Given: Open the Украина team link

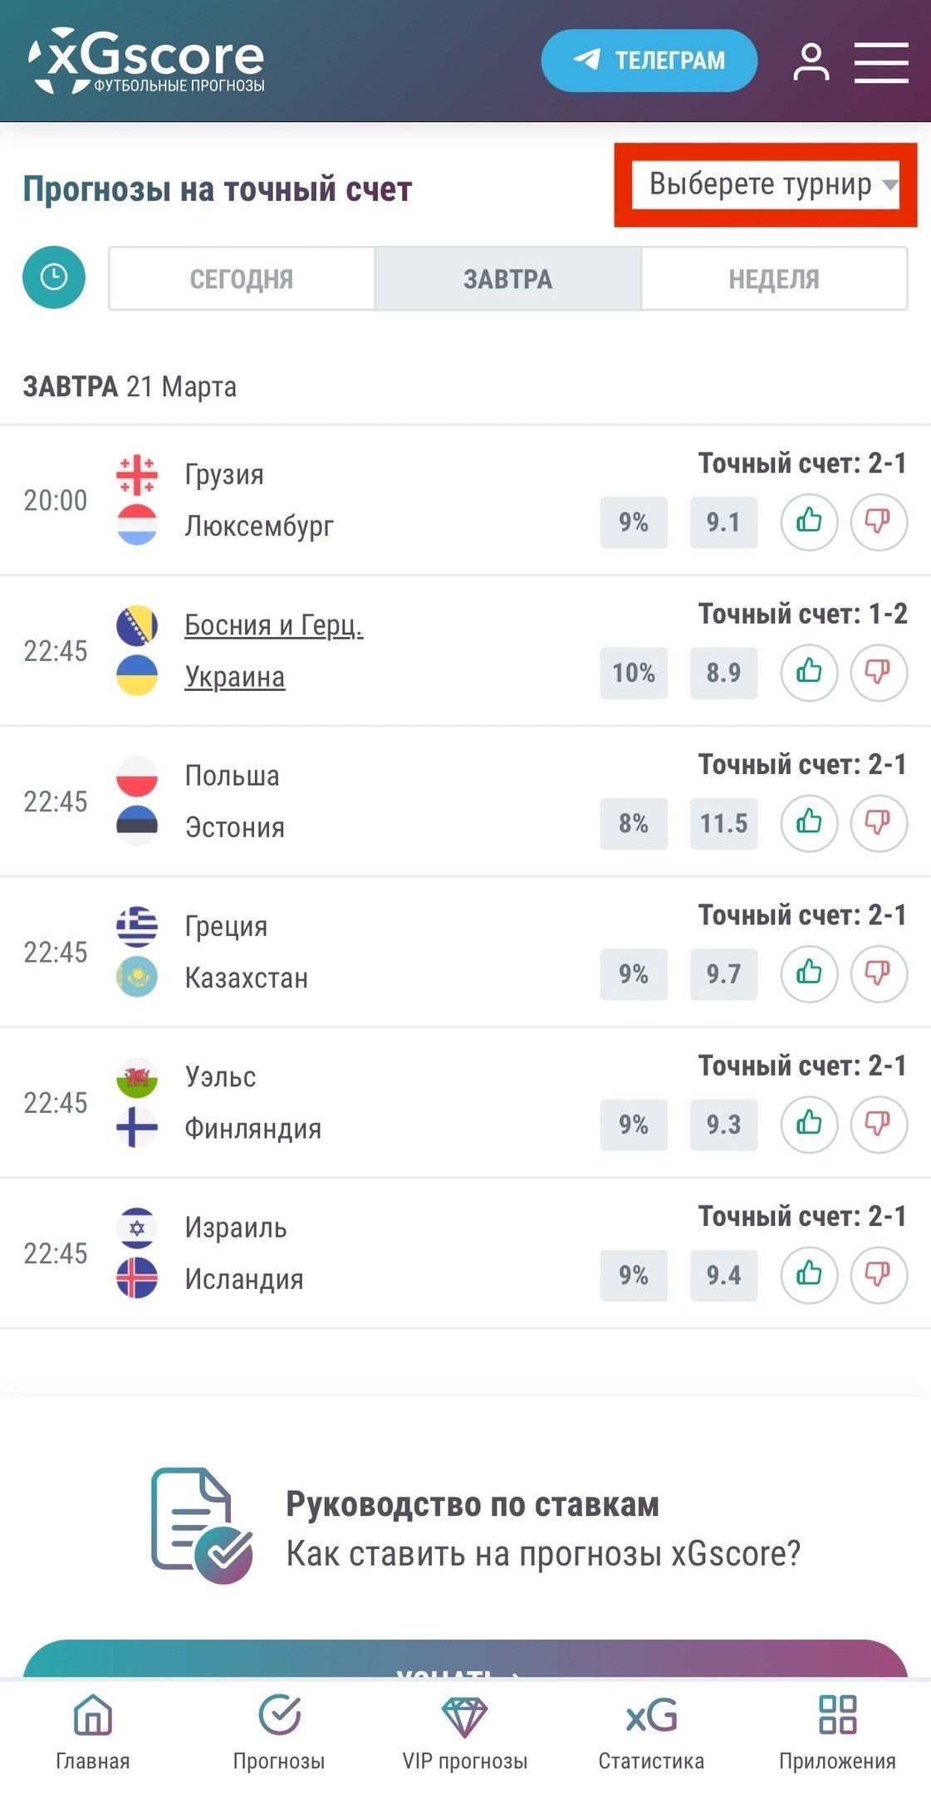Looking at the screenshot, I should pyautogui.click(x=234, y=677).
